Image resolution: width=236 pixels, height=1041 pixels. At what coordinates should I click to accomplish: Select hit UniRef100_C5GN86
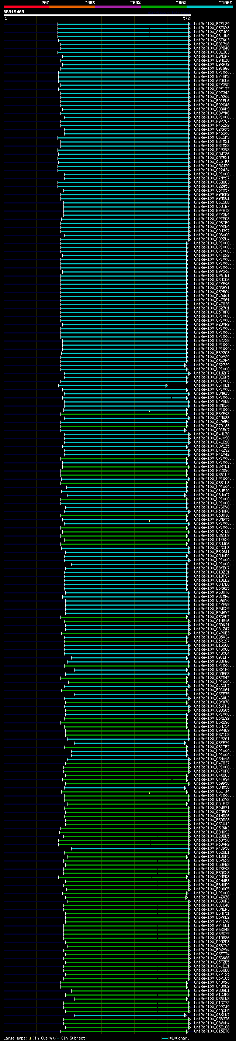point(212,958)
